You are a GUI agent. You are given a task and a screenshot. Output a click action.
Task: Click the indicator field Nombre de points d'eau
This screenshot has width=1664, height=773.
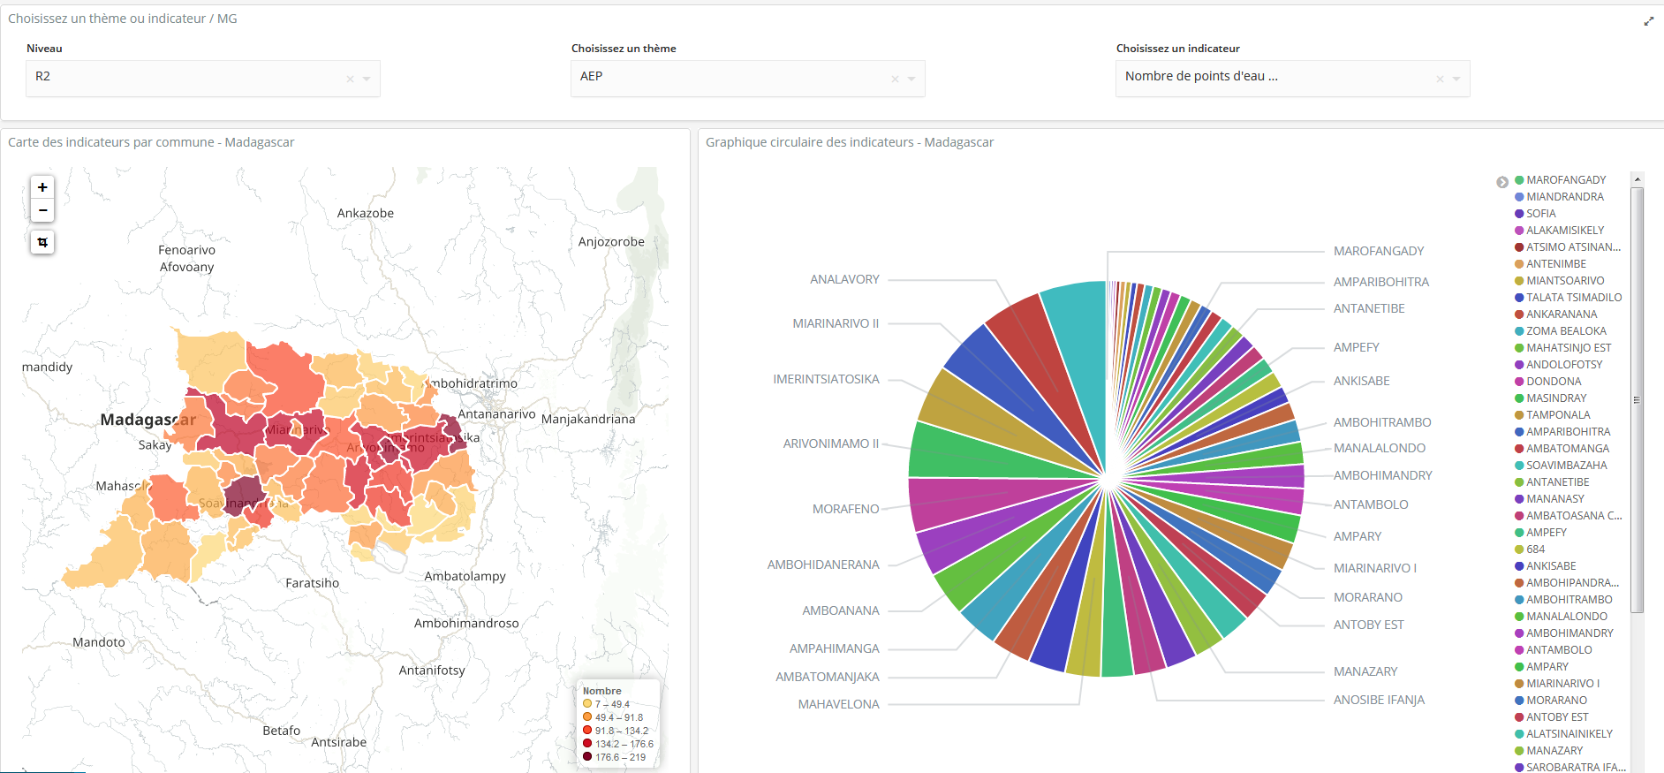pyautogui.click(x=1293, y=79)
